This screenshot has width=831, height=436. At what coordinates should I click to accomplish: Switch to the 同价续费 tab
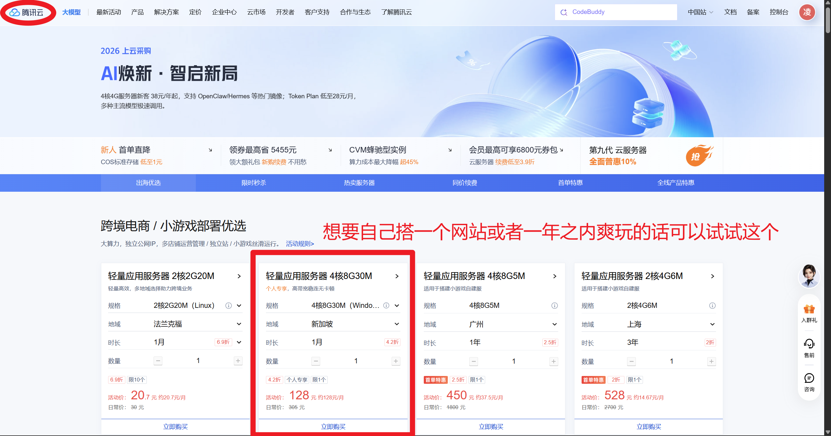coord(465,183)
